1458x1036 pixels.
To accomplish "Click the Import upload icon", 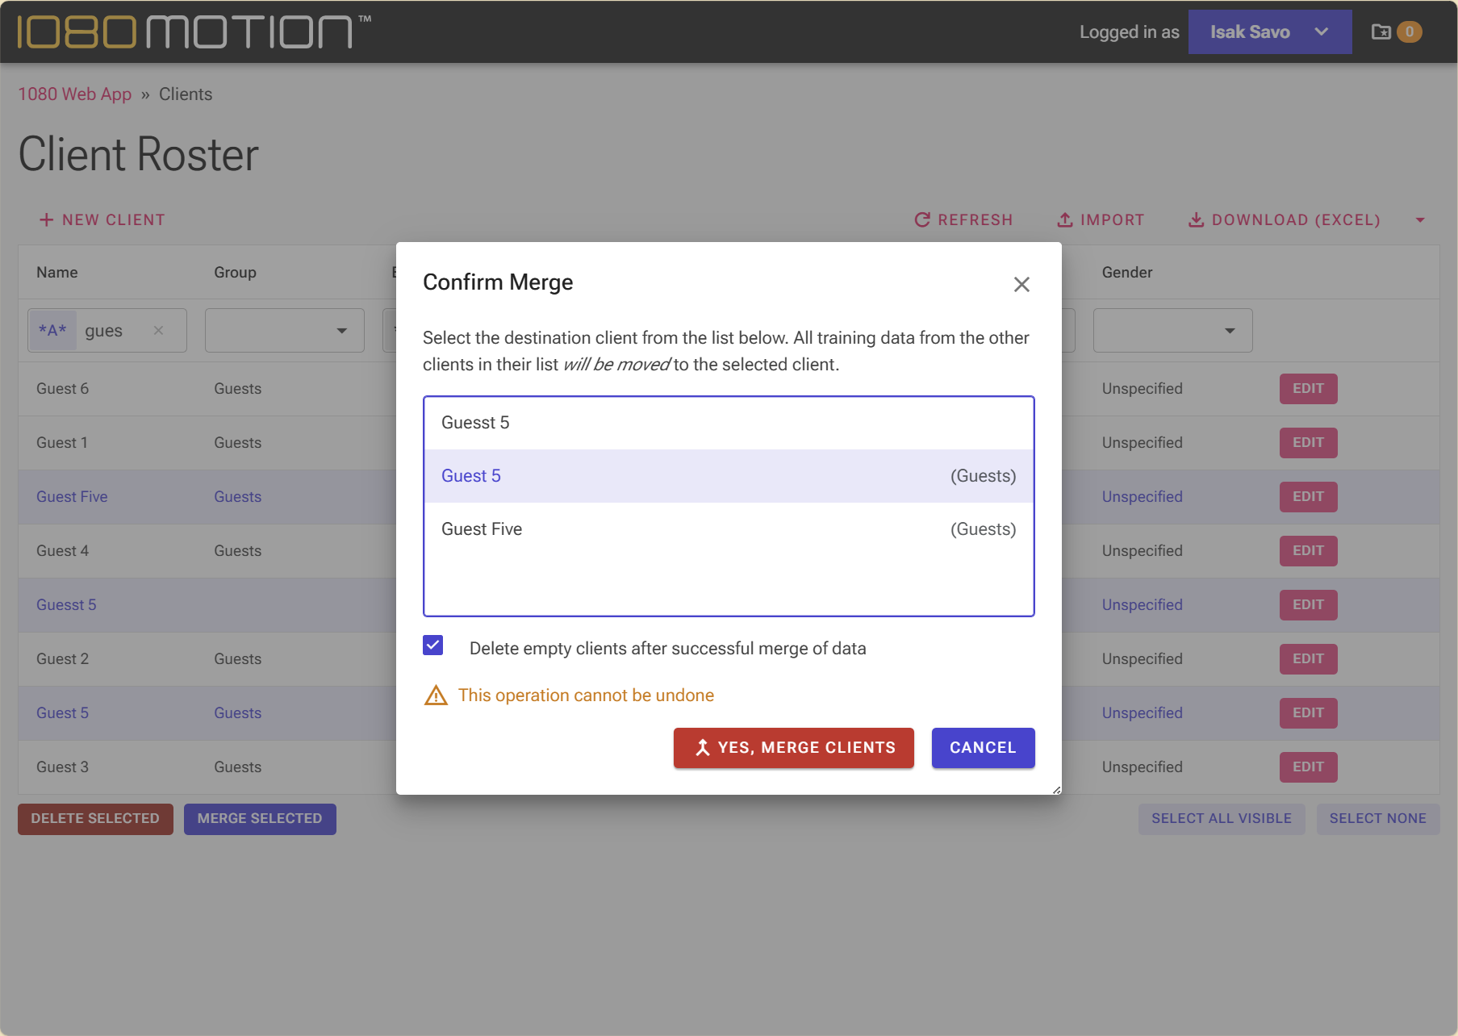I will [1065, 219].
